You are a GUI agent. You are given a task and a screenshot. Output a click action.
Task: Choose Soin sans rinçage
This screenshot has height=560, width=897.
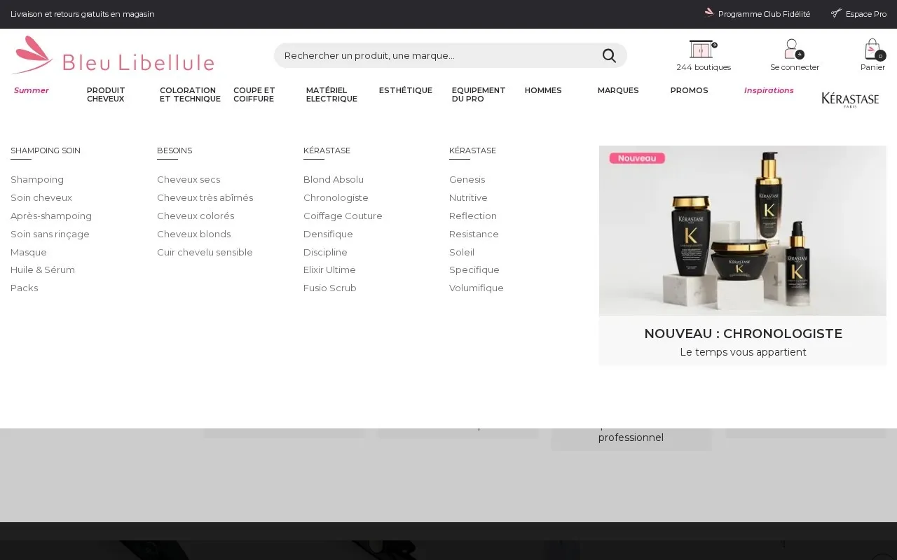pyautogui.click(x=50, y=234)
